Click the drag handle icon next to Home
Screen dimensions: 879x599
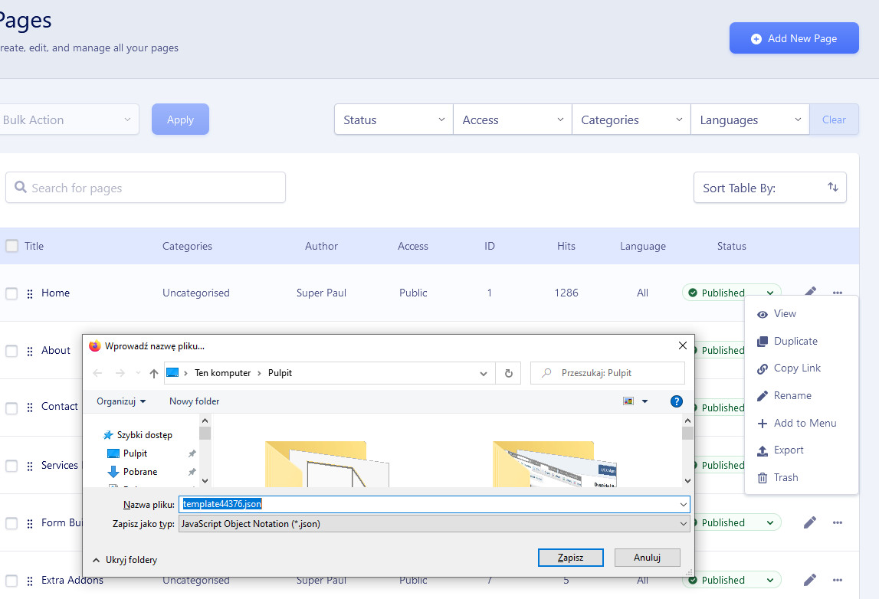point(30,293)
